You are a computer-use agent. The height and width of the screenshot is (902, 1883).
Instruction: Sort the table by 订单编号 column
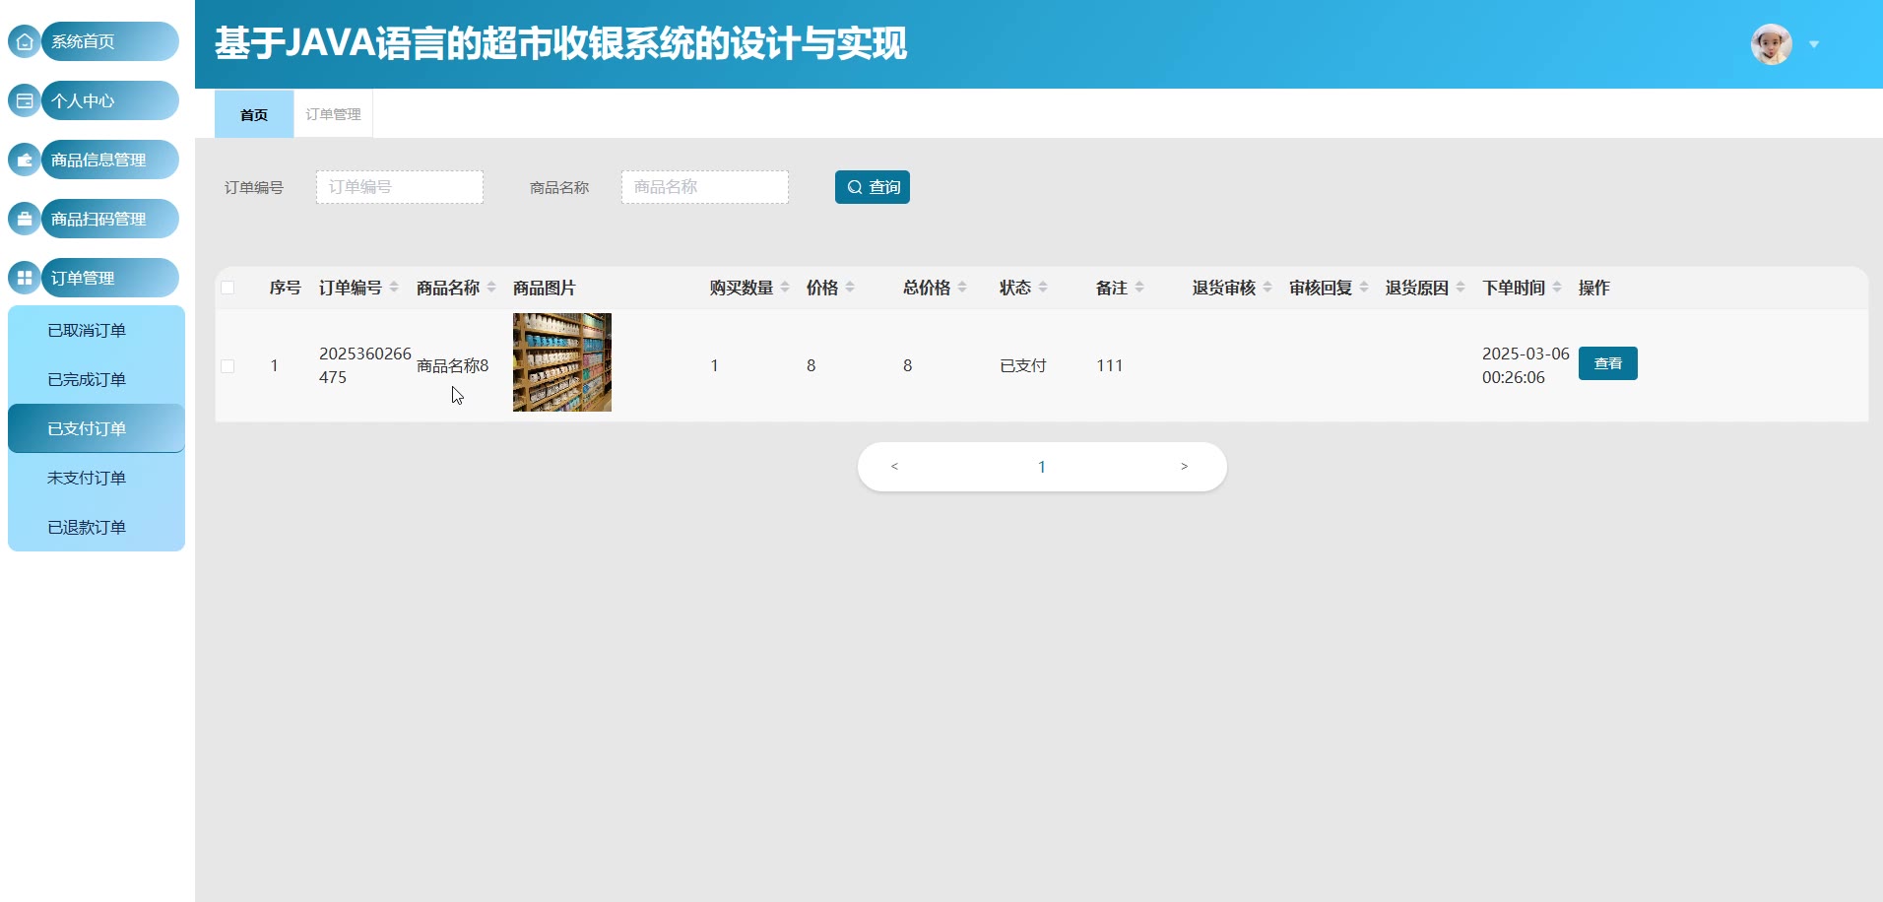point(394,288)
